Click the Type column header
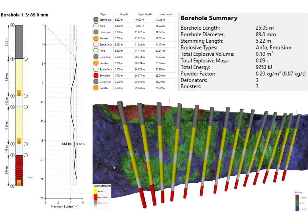 click(x=103, y=14)
